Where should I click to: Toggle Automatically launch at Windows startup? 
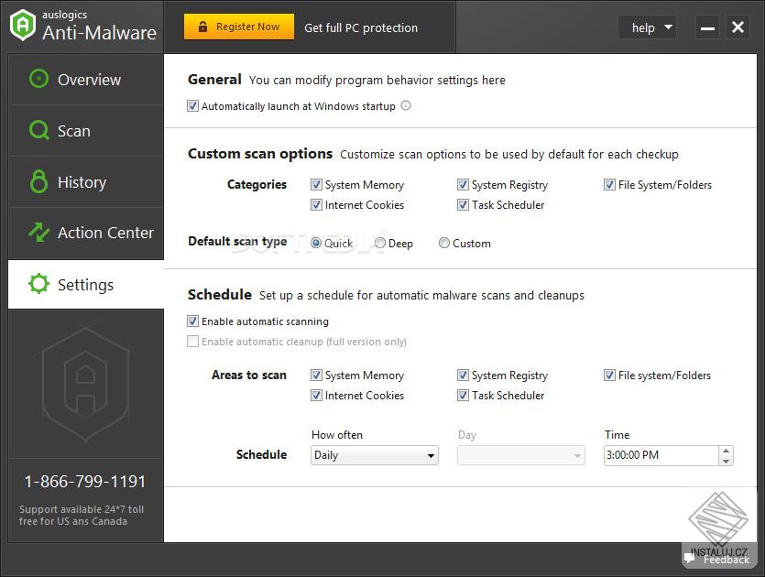click(192, 106)
